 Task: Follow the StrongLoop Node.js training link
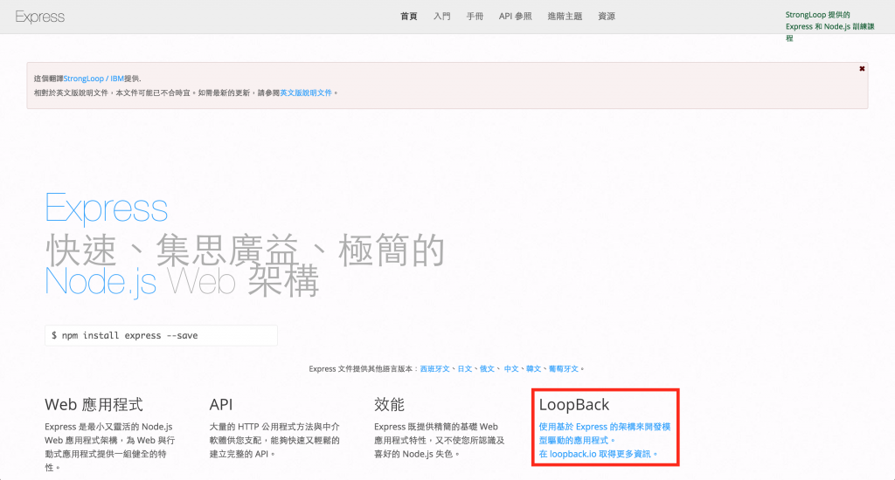(x=829, y=26)
